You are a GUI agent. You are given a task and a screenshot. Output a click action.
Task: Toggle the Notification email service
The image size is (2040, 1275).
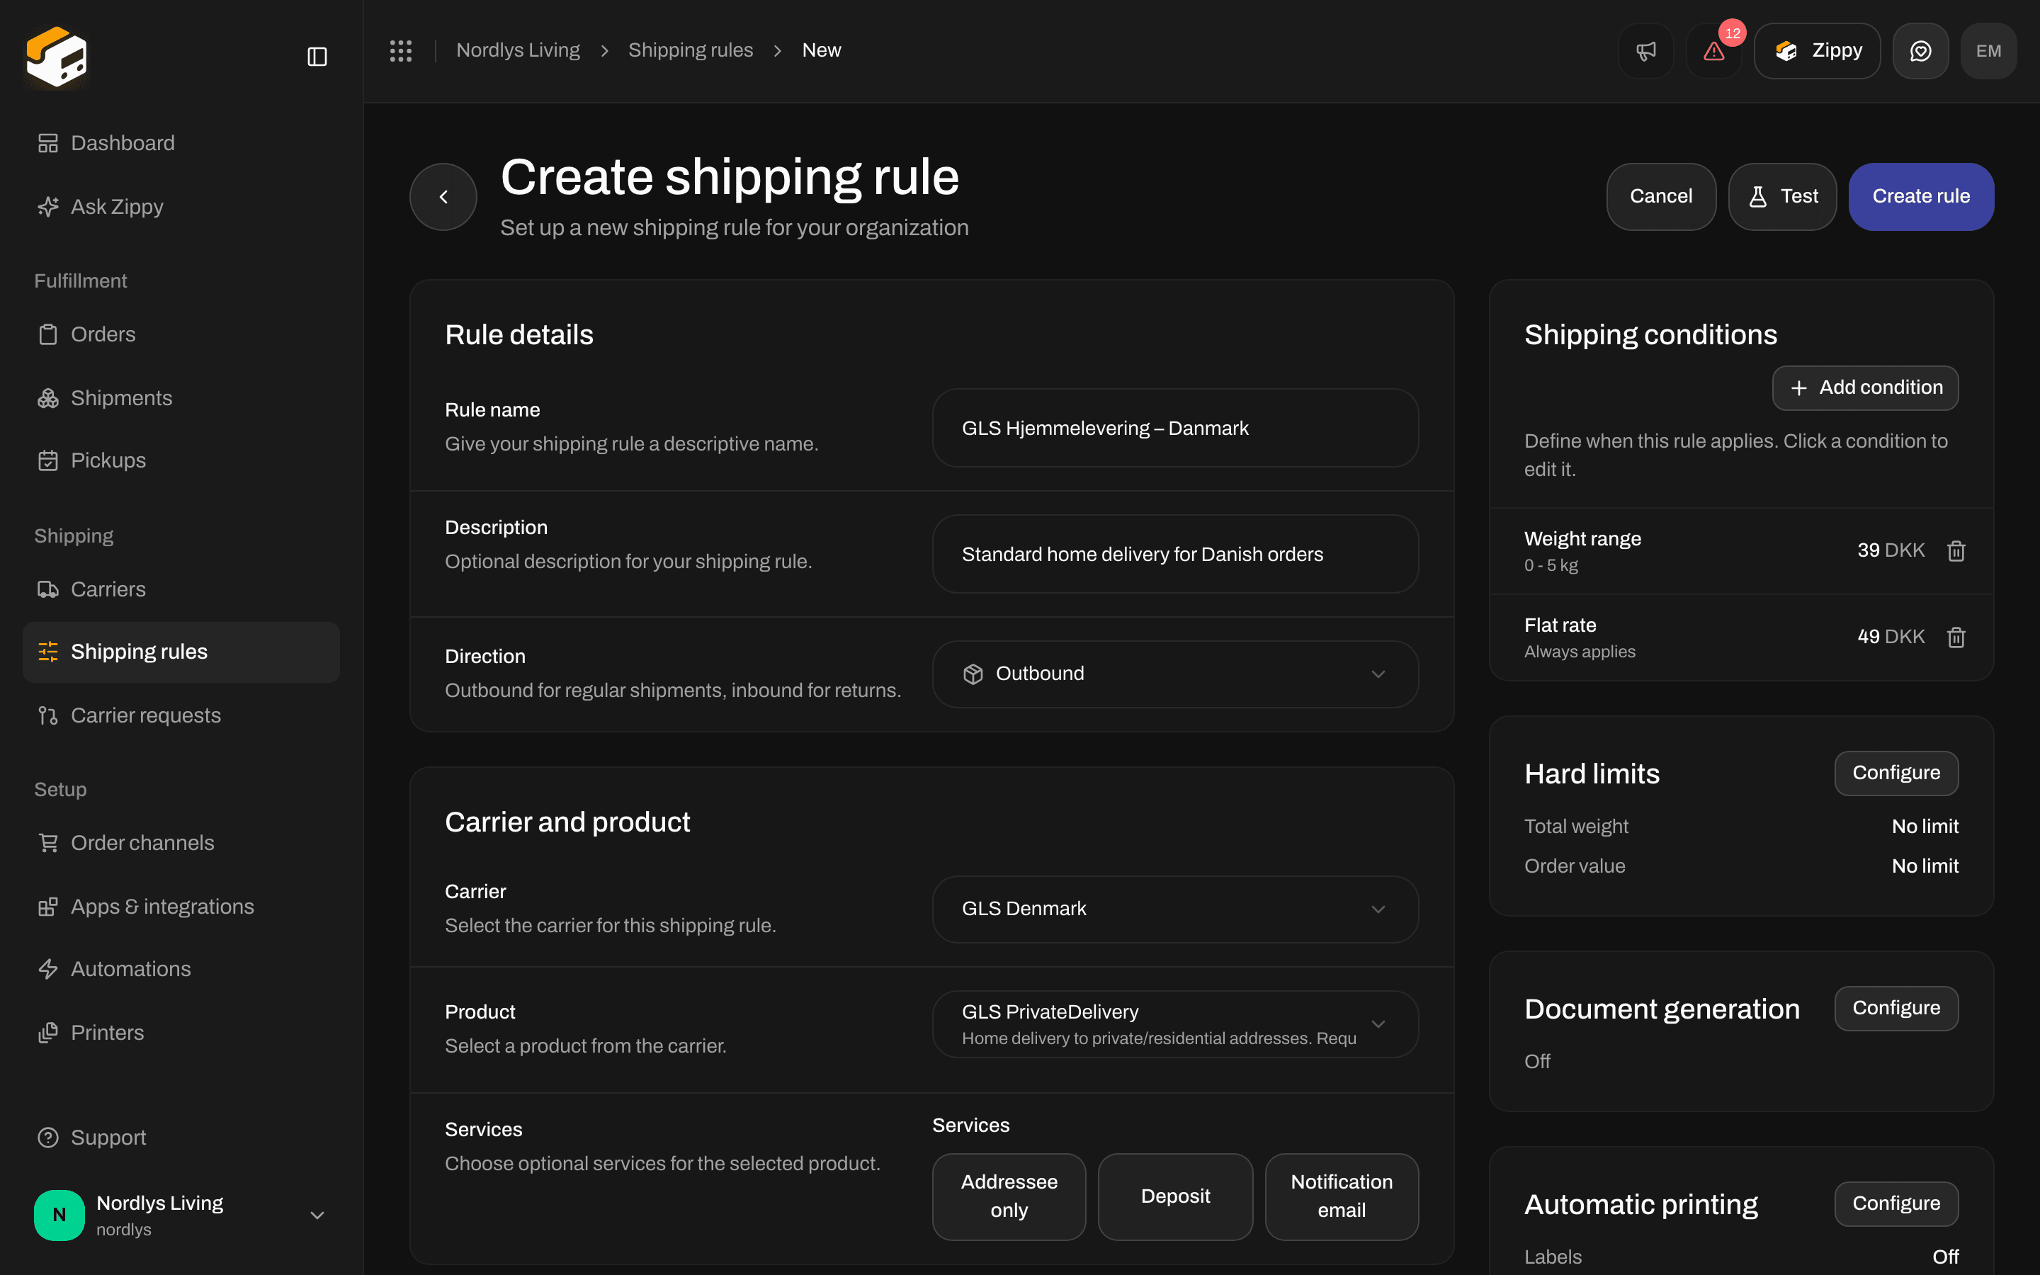pyautogui.click(x=1341, y=1196)
